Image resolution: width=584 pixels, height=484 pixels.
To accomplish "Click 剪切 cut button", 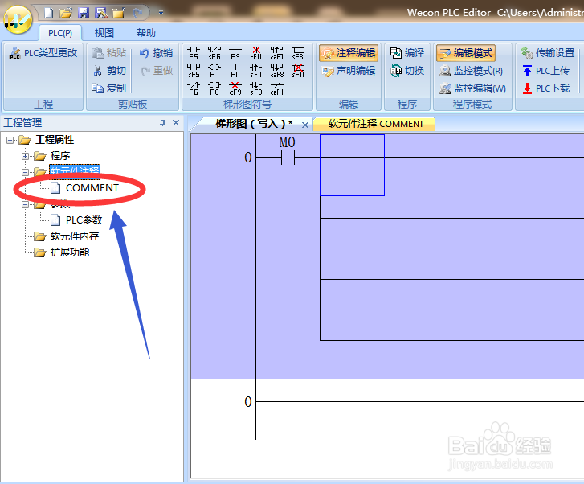I will 109,71.
